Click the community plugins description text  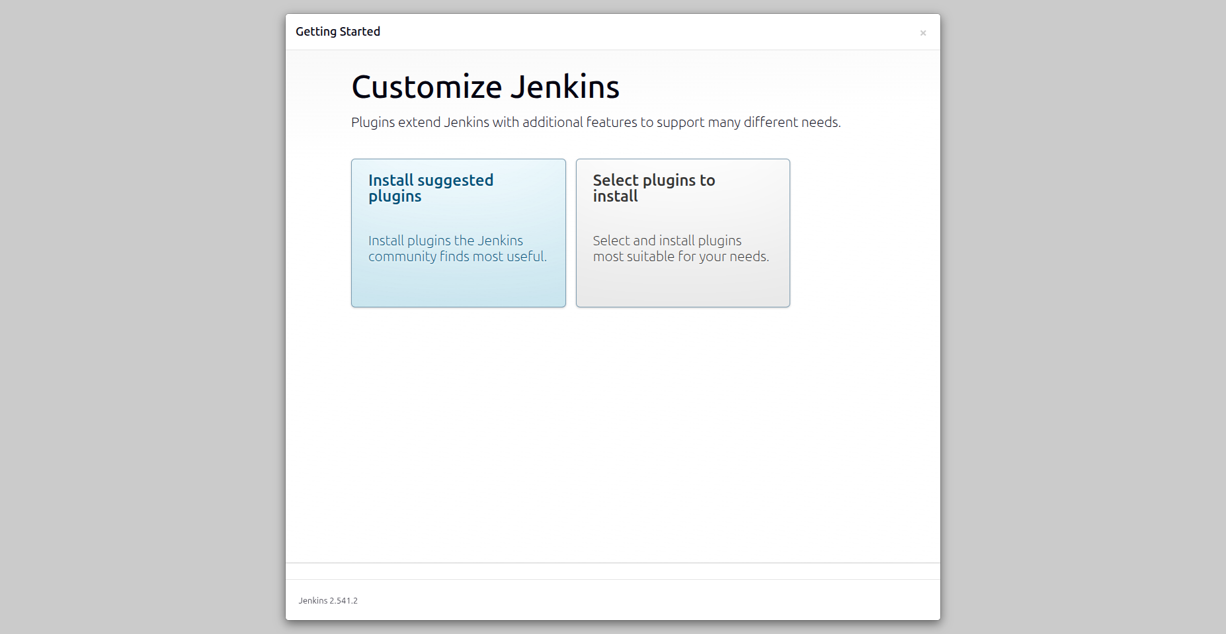pos(458,248)
